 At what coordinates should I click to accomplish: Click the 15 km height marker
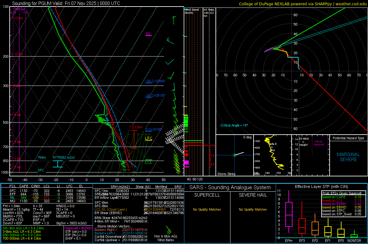pos(18,18)
